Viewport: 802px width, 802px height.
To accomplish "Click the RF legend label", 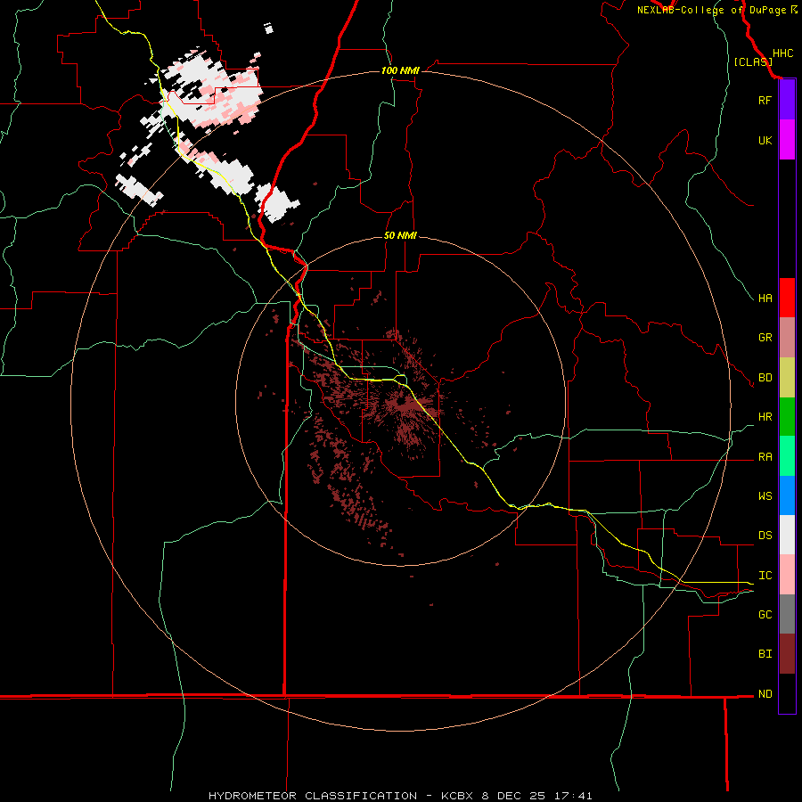I will point(765,100).
